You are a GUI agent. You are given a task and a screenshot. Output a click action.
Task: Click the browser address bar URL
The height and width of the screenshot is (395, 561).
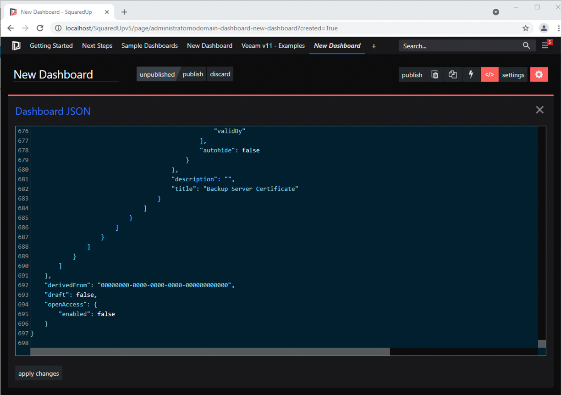pyautogui.click(x=202, y=28)
